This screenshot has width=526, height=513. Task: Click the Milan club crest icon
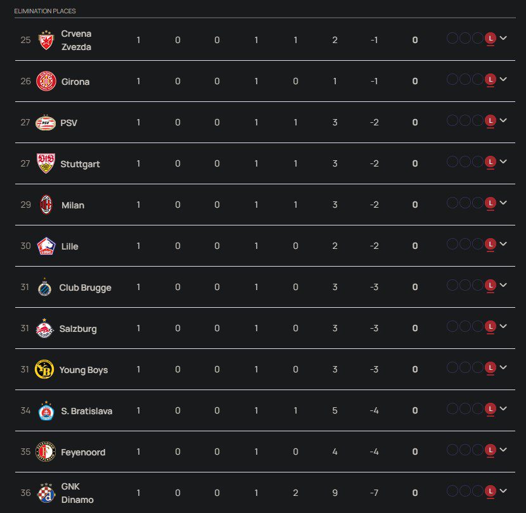coord(46,205)
